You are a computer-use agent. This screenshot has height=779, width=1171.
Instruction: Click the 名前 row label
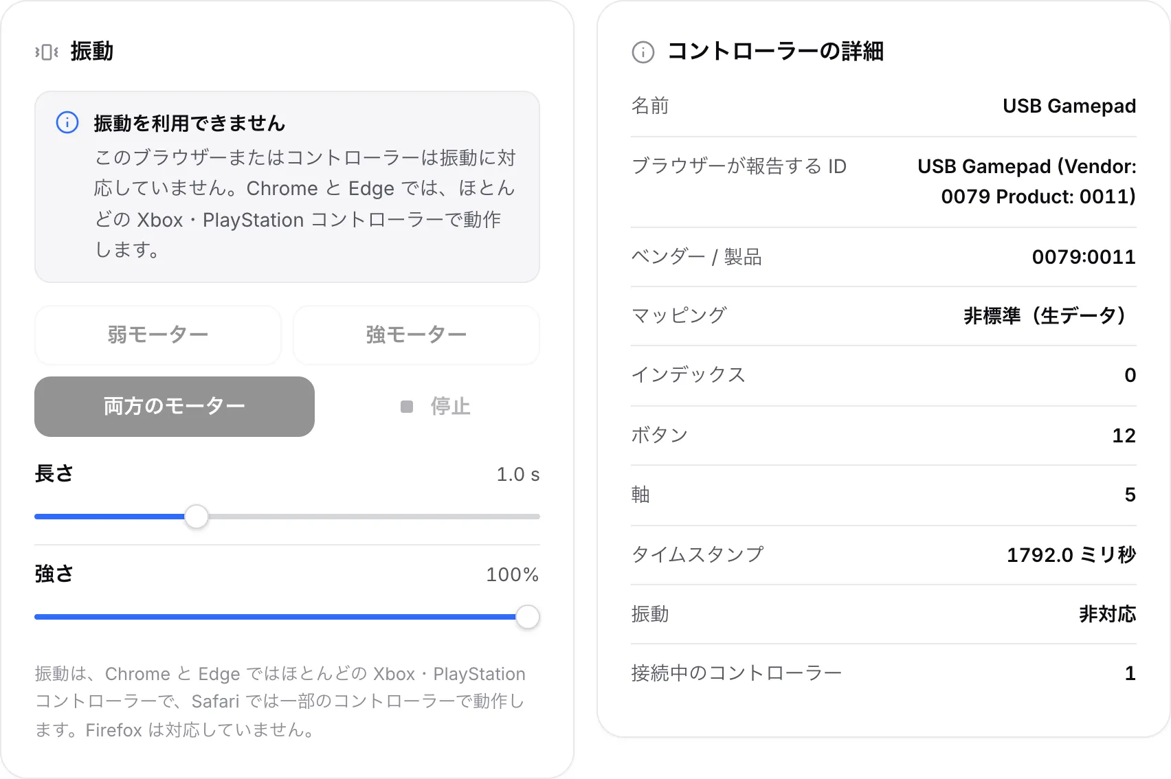point(650,106)
